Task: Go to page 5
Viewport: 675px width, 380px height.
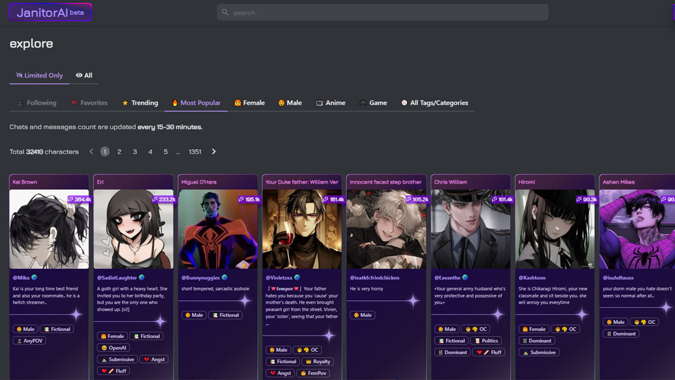Action: tap(165, 151)
